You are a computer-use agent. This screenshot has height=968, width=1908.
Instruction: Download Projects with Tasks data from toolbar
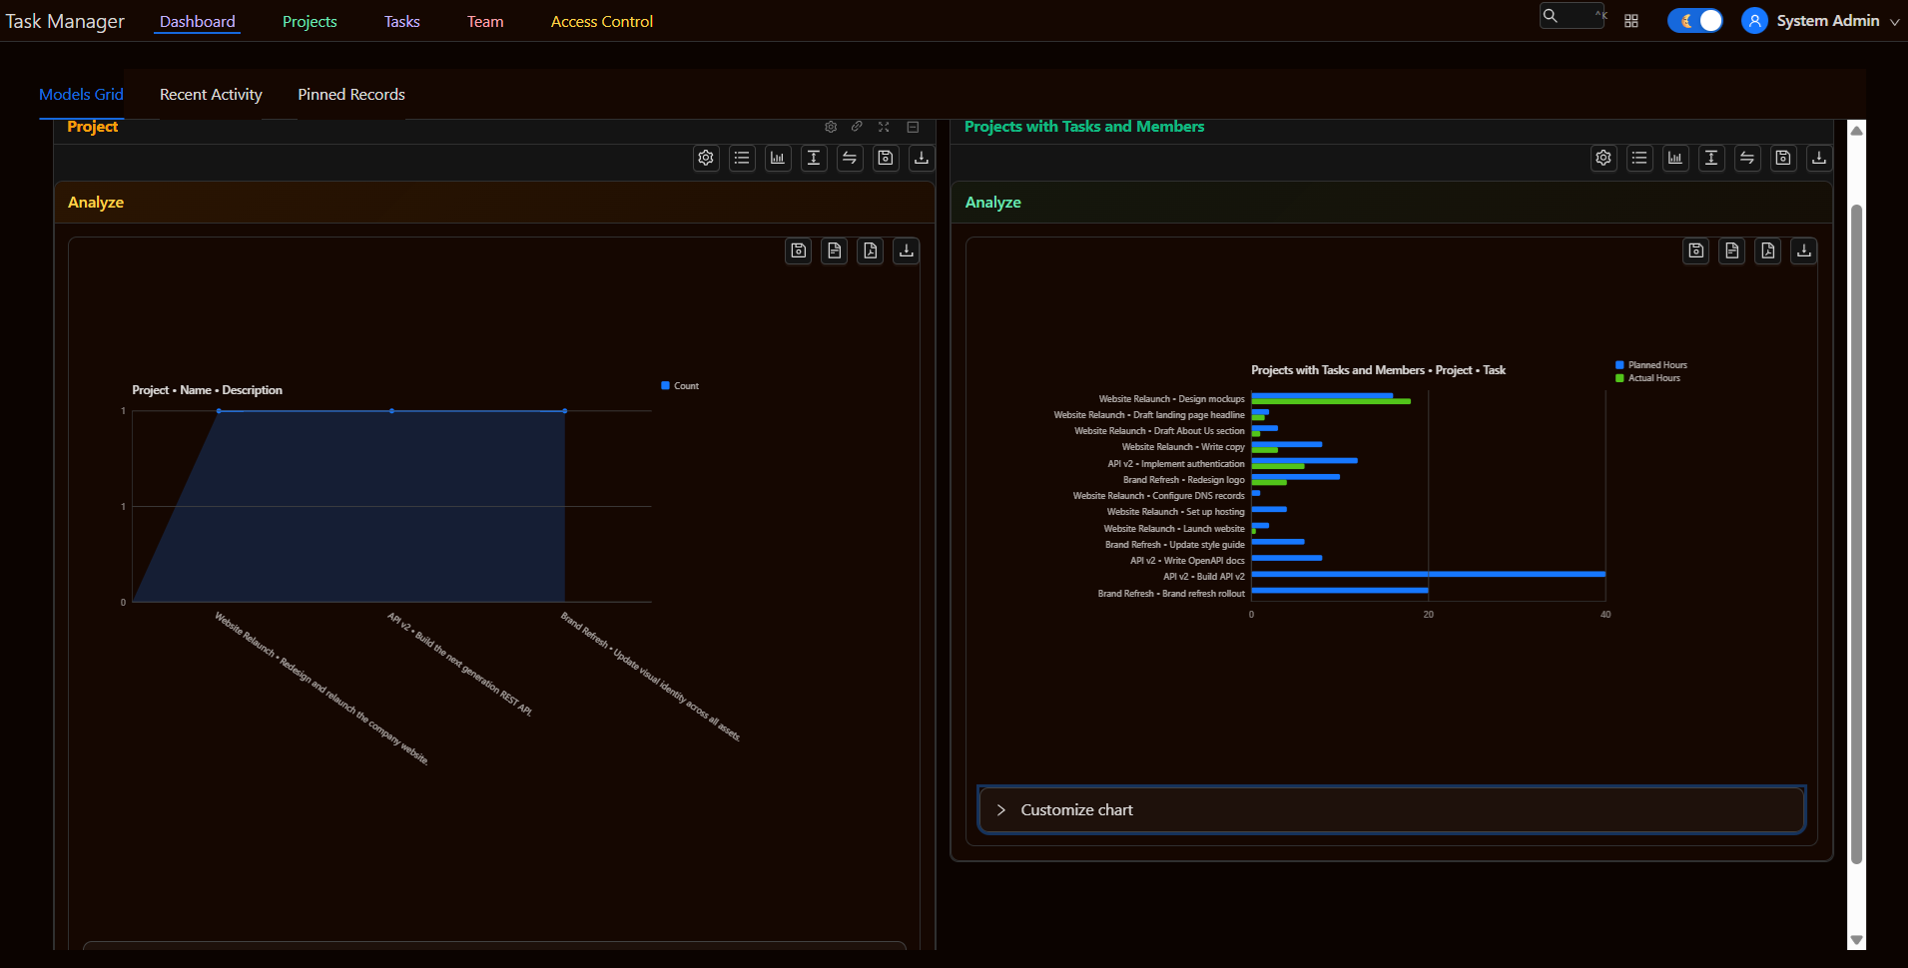(1819, 158)
